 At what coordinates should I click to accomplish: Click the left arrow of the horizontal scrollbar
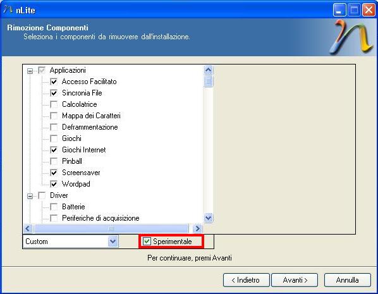(28, 228)
